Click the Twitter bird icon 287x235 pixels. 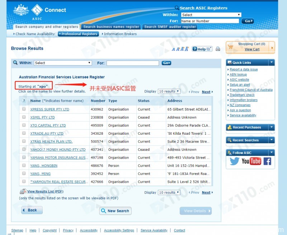[x=235, y=161]
